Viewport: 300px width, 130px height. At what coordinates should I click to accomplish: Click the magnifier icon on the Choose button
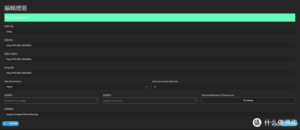244,100
